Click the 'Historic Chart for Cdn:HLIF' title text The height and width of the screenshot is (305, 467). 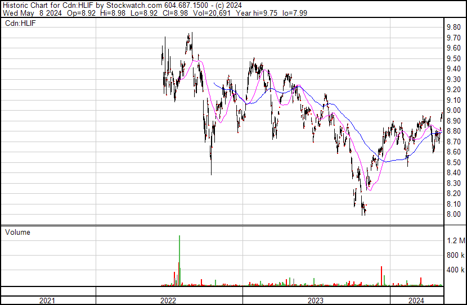[48, 6]
